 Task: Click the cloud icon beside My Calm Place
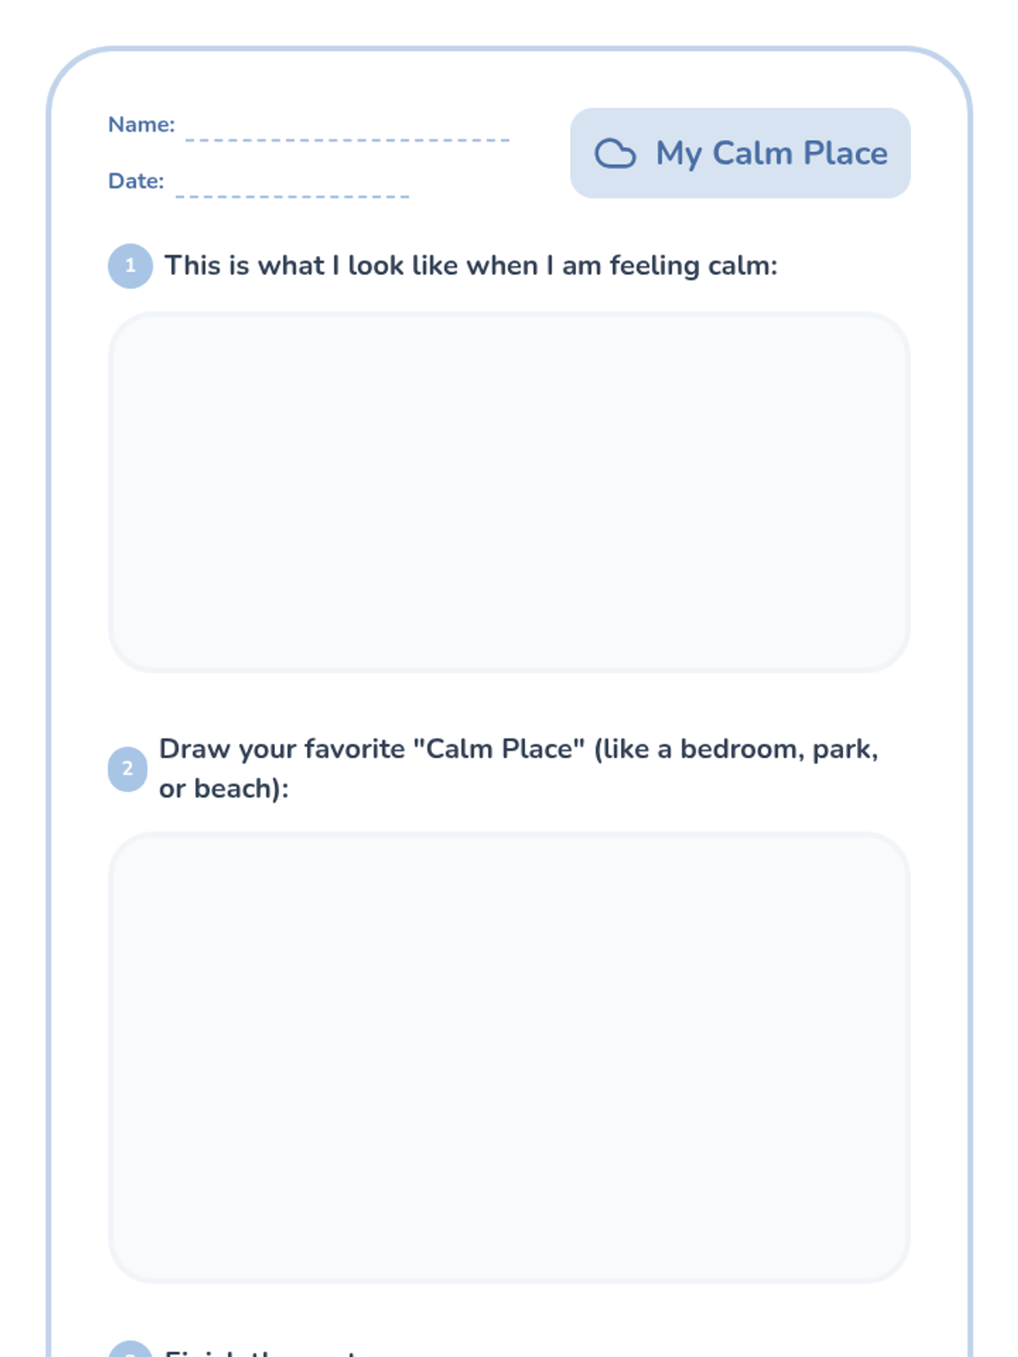click(x=615, y=154)
